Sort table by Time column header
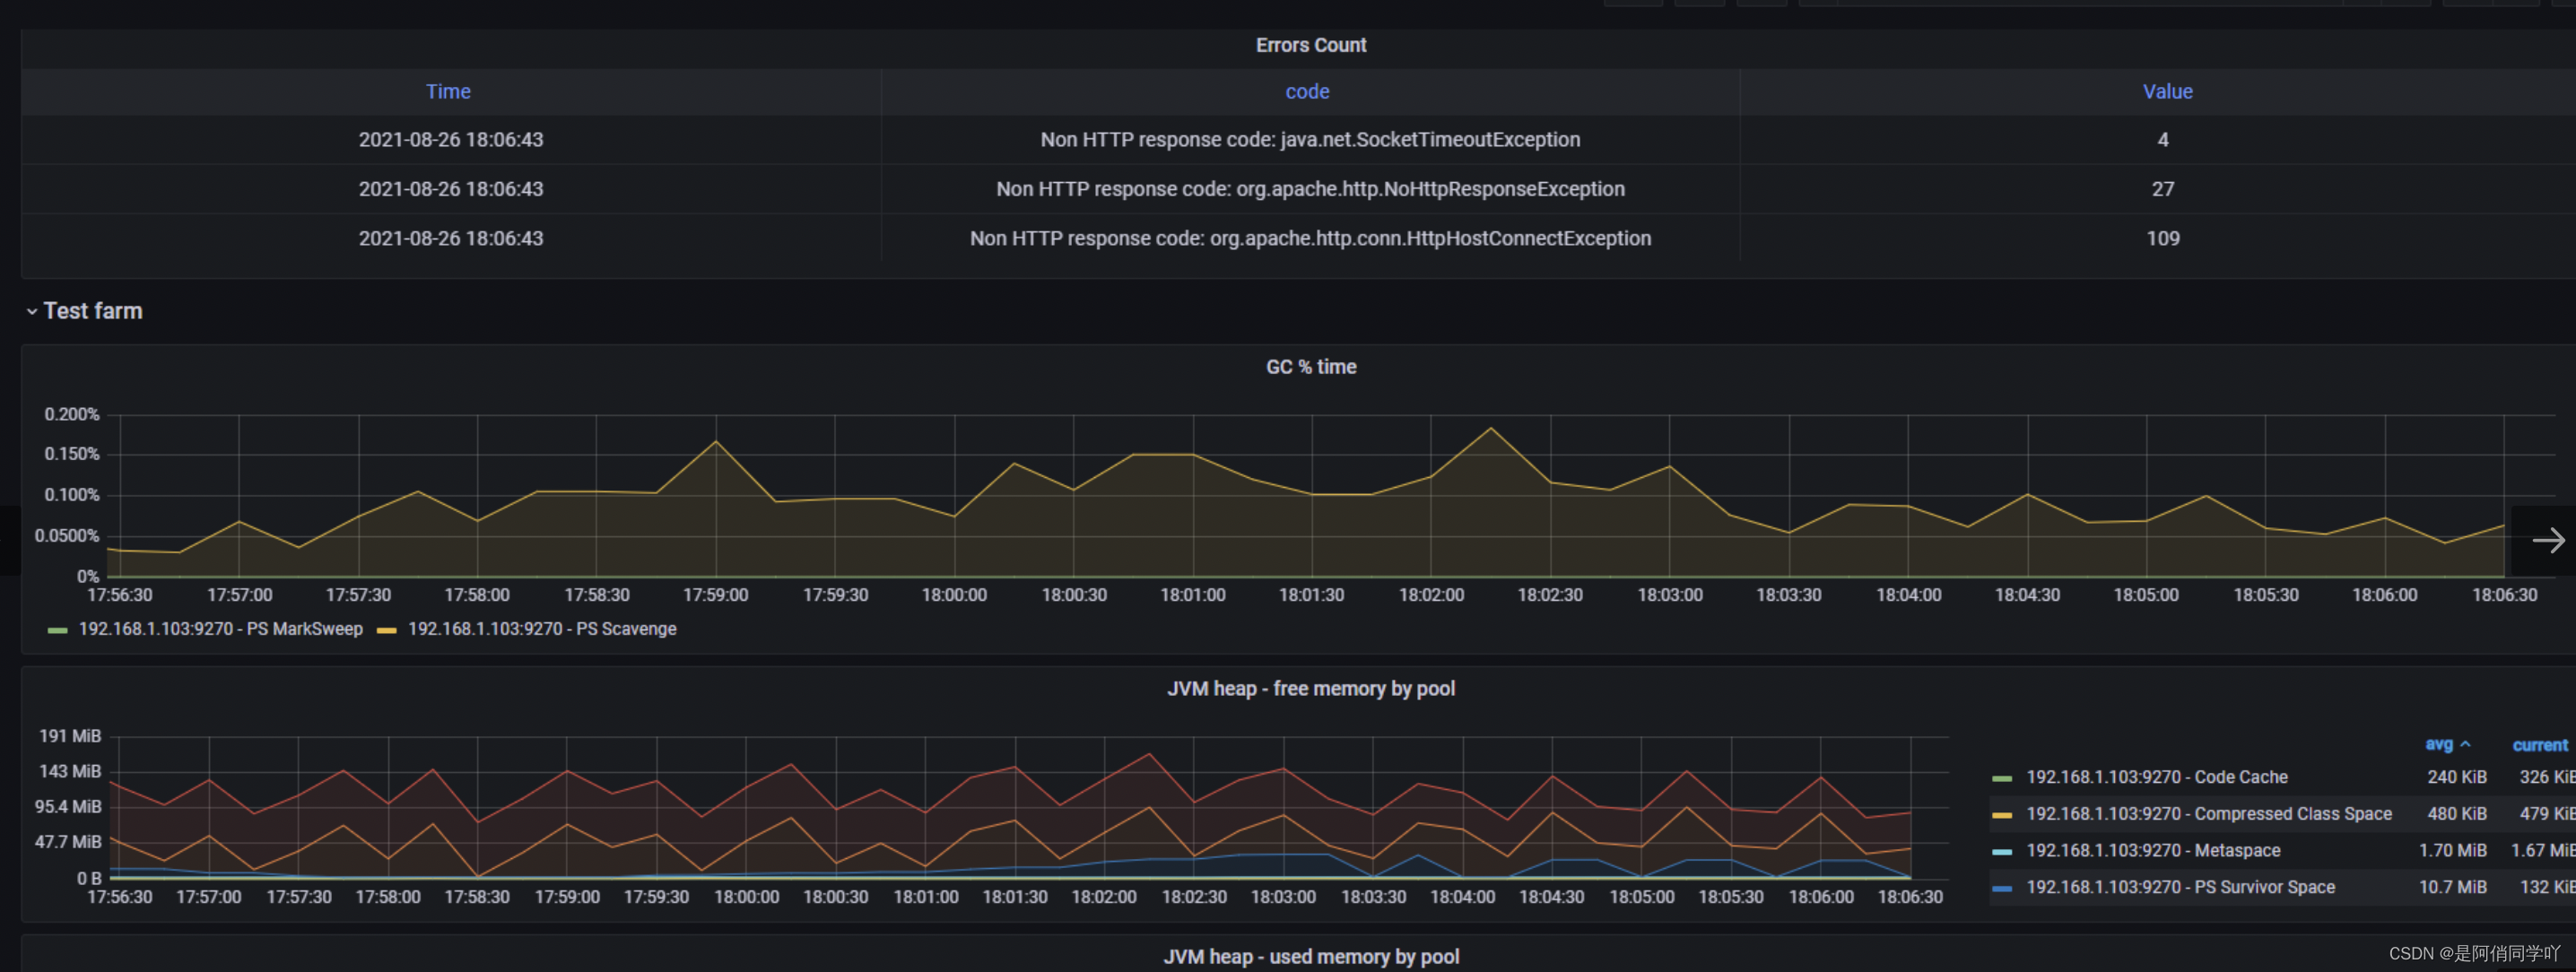The image size is (2576, 972). (x=448, y=92)
